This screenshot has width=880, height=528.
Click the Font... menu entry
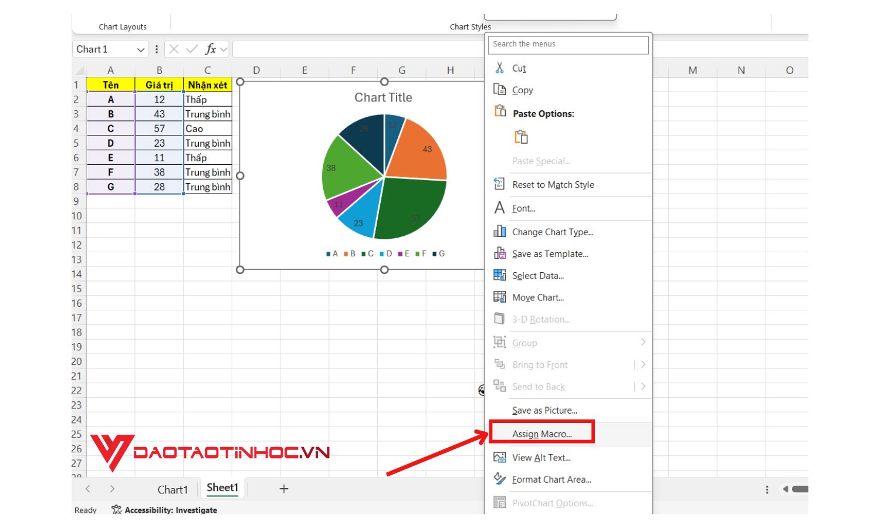523,208
